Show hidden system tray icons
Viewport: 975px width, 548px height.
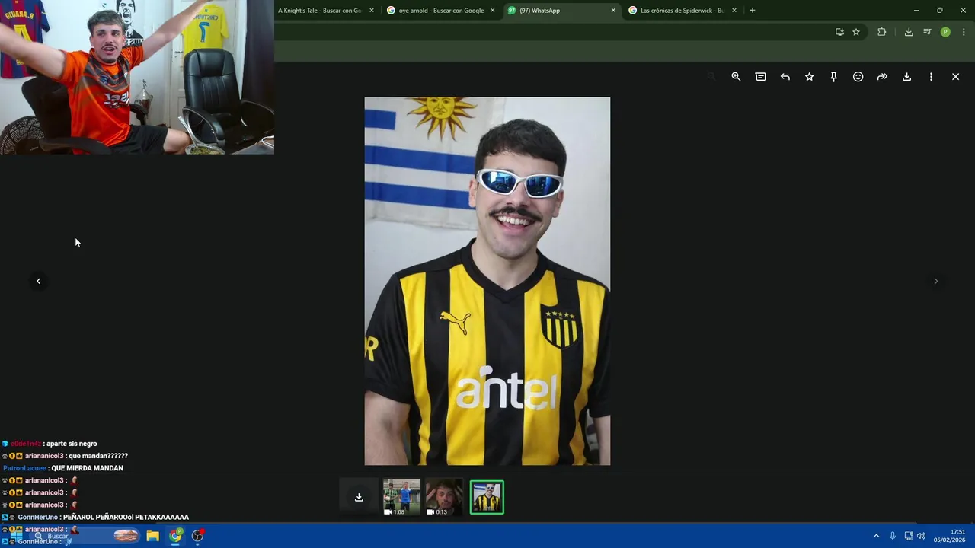pos(876,536)
